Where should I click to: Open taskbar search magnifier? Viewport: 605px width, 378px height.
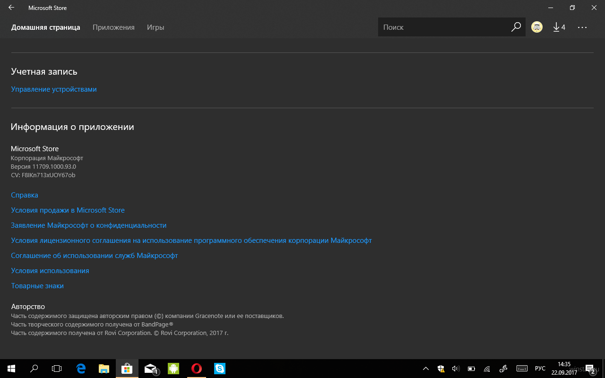[x=34, y=369]
